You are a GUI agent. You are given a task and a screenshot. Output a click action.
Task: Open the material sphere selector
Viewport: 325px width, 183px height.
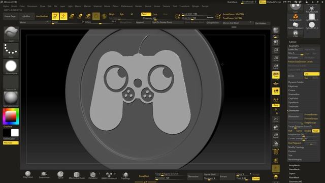pos(11,99)
